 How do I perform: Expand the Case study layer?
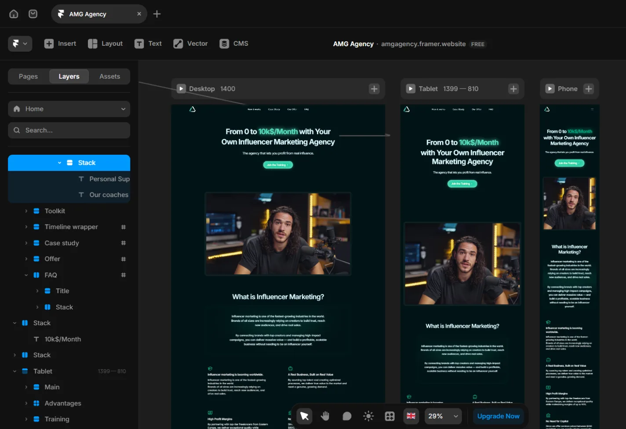[26, 243]
